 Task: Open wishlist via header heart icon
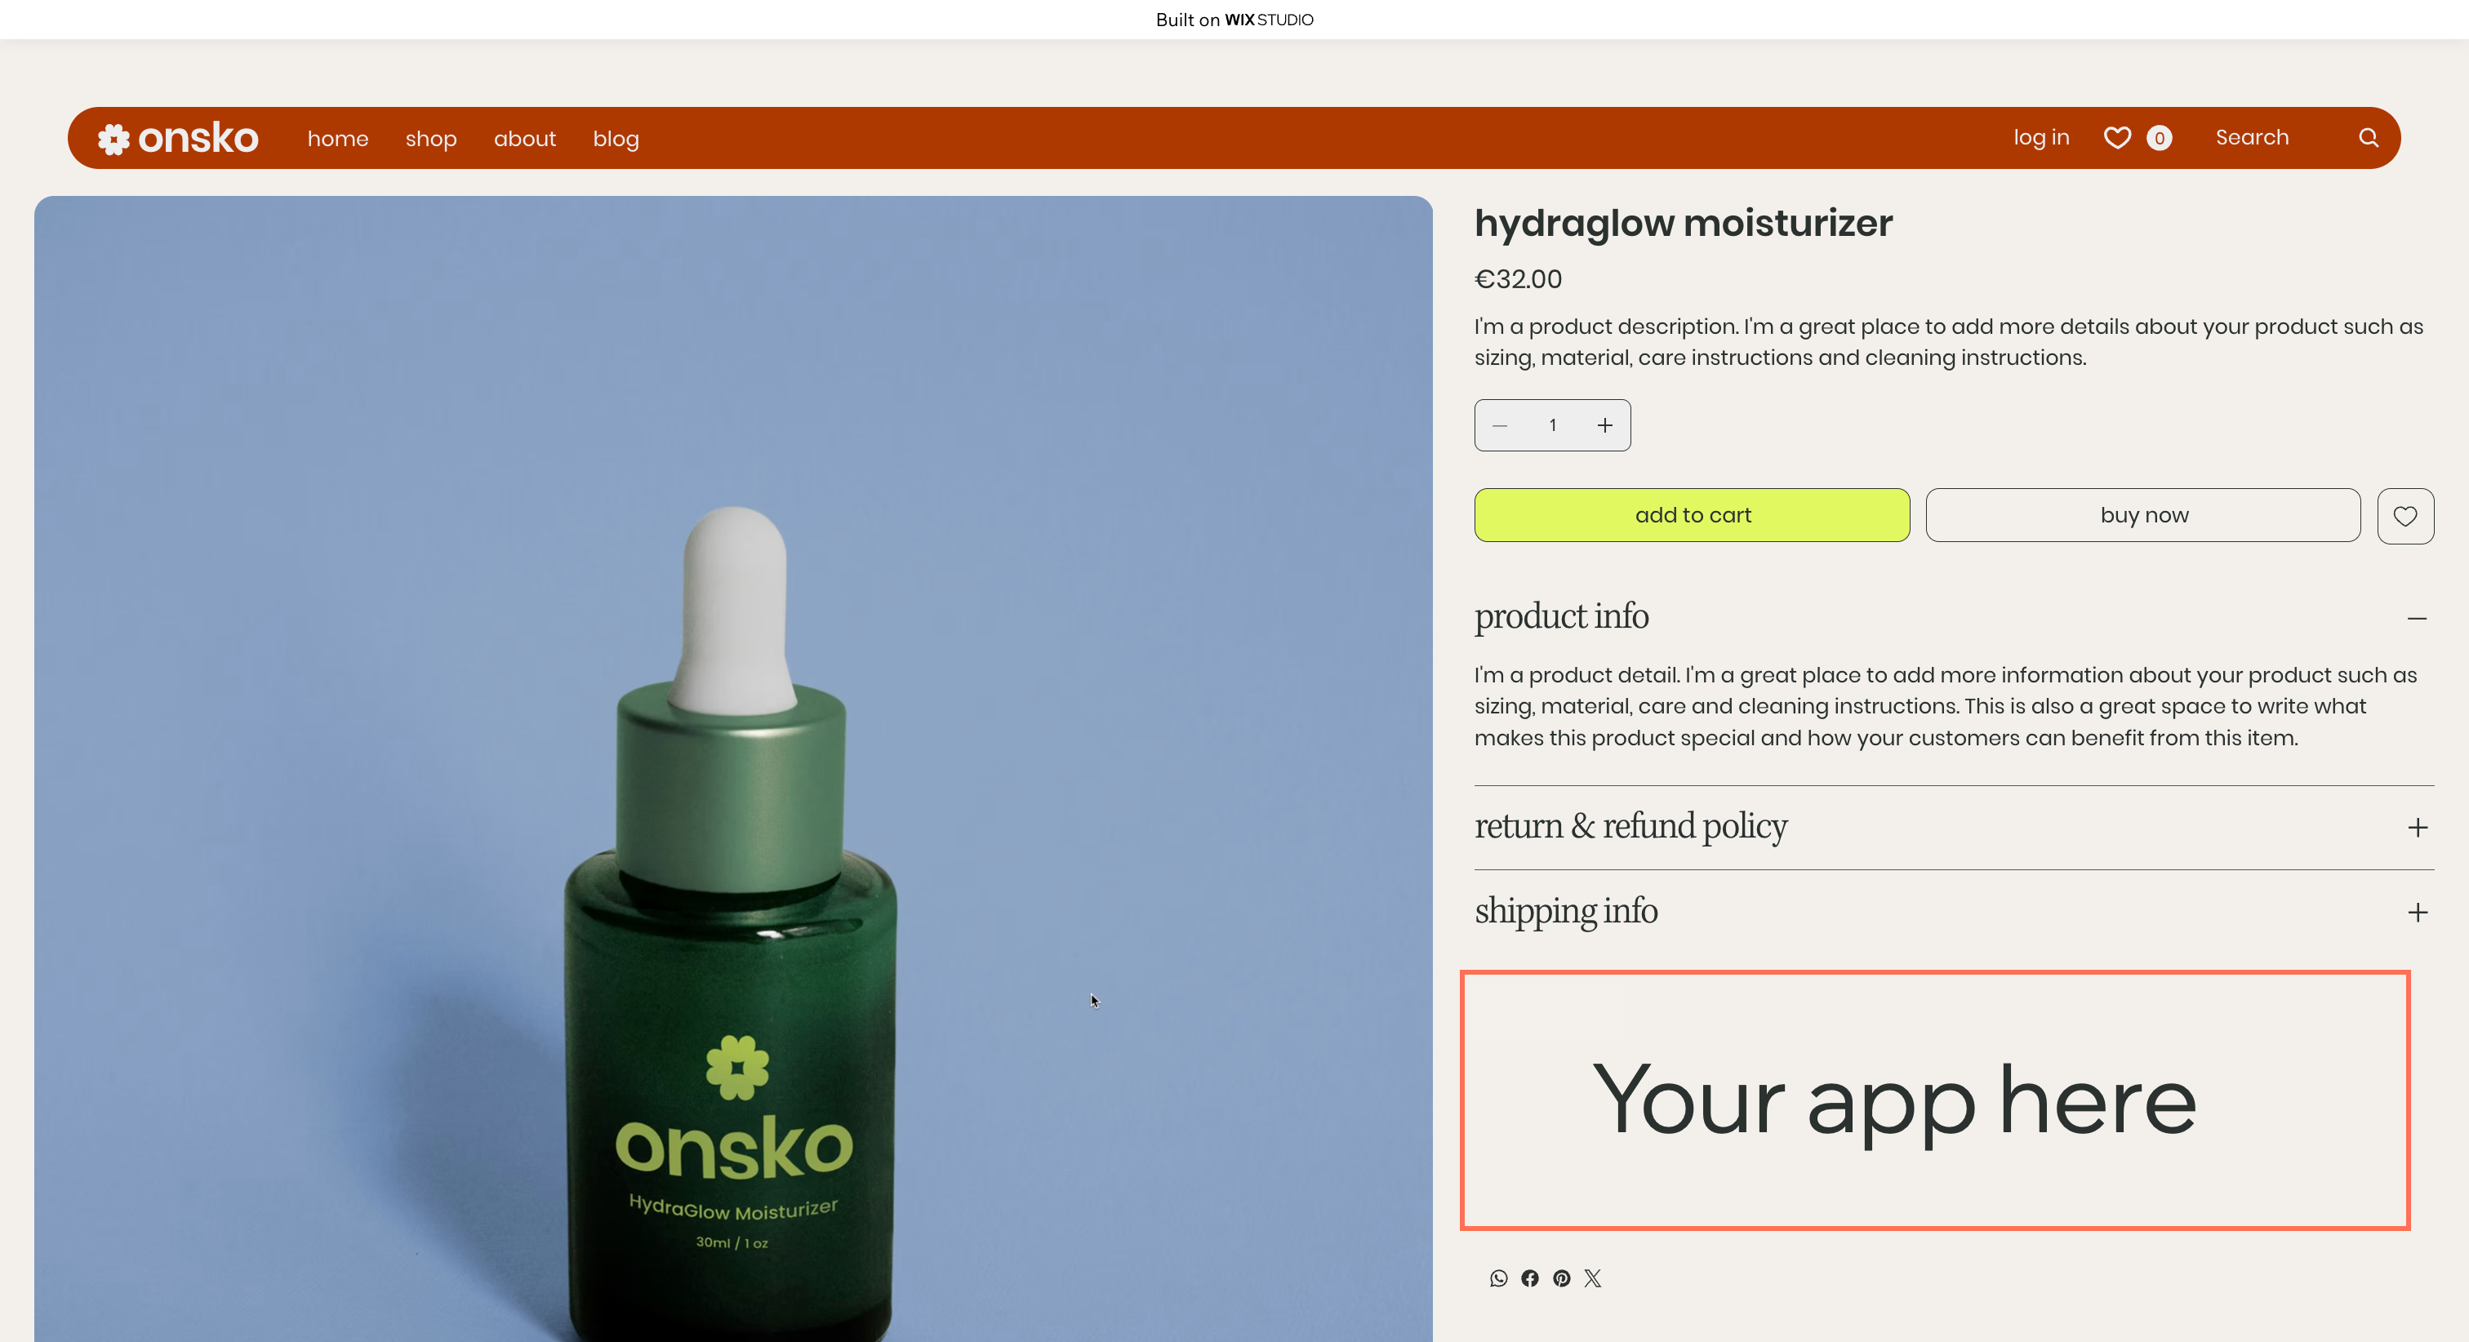[x=2117, y=137]
